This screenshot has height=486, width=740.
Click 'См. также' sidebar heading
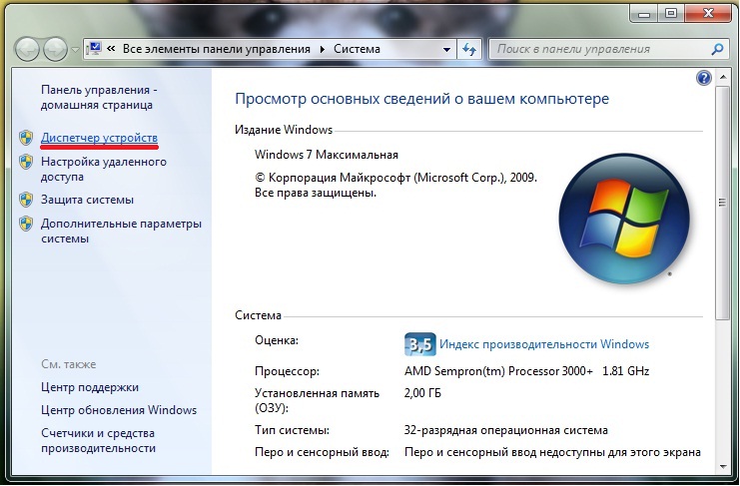pos(69,364)
